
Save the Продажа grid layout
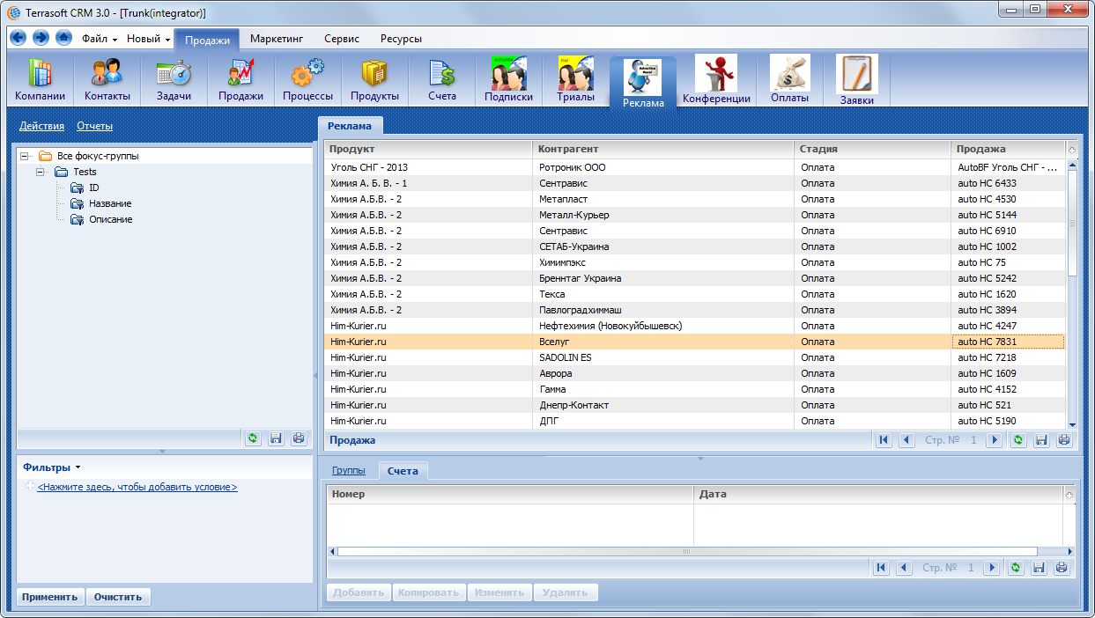1041,440
